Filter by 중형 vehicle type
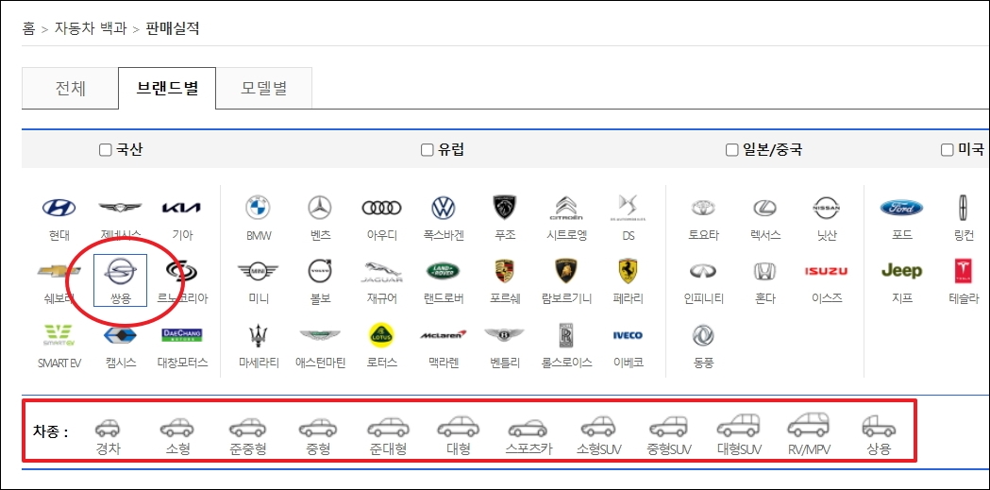Screen dimensions: 990x490 316,436
